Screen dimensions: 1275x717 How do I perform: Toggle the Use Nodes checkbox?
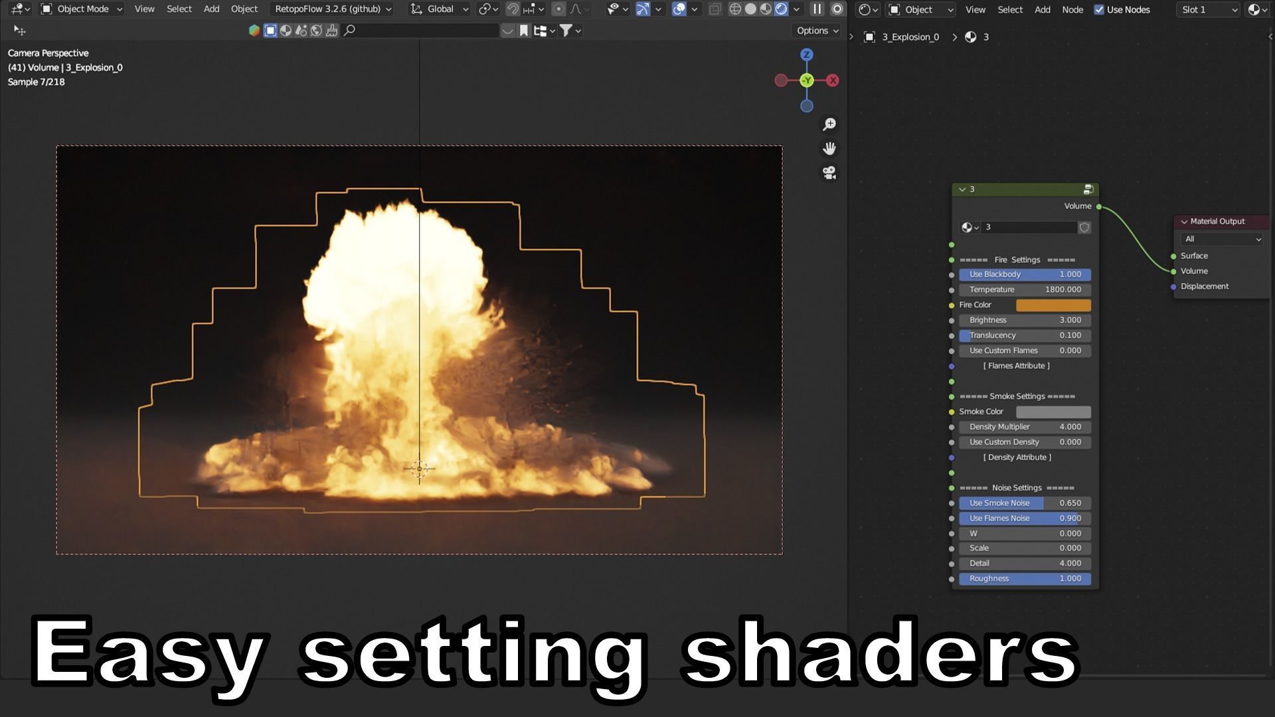1099,9
